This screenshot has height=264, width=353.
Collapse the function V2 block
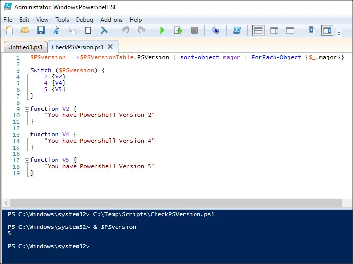(x=27, y=109)
